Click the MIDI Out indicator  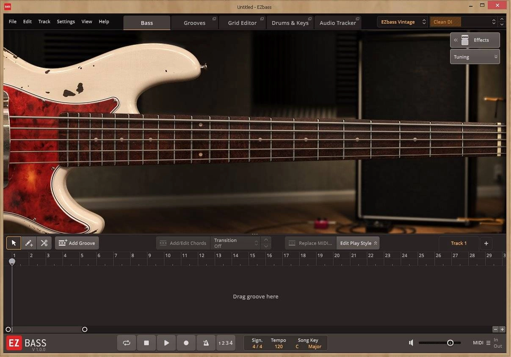click(497, 346)
